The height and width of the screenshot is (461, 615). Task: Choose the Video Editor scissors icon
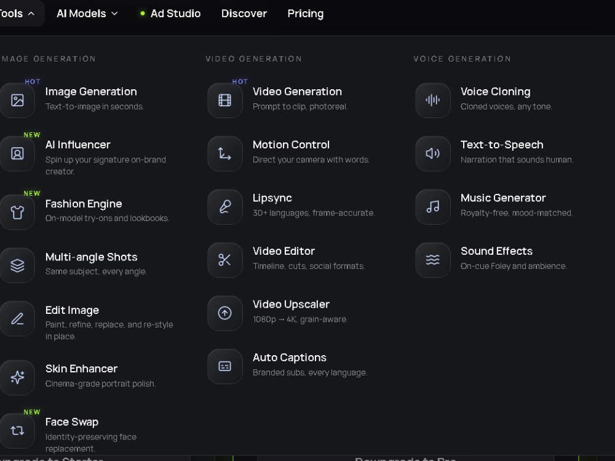click(x=224, y=260)
